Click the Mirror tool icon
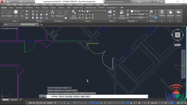187x105 pixels. pos(37,15)
